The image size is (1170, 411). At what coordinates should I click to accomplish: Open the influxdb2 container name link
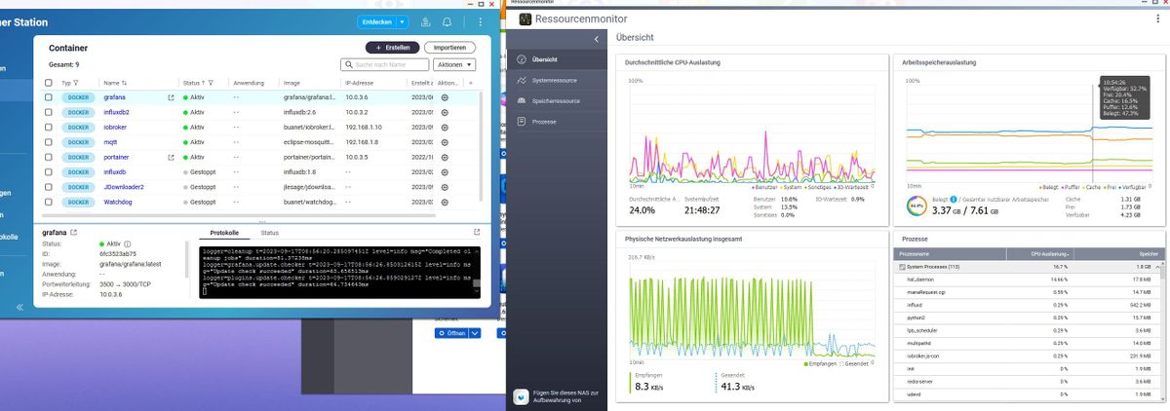(x=117, y=112)
